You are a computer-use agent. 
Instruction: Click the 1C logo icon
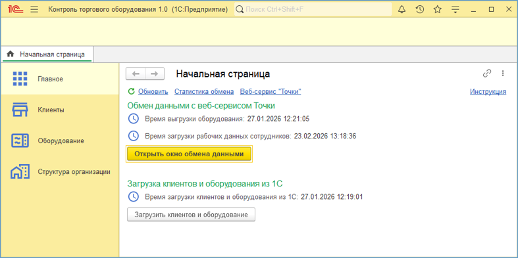pyautogui.click(x=16, y=9)
